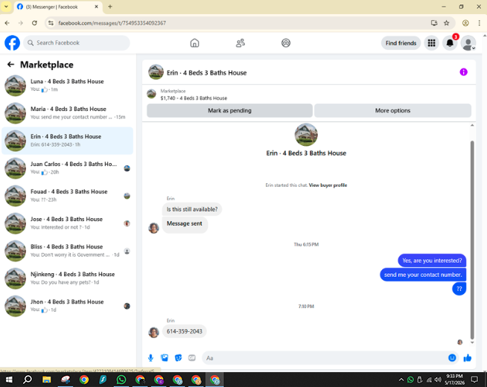Image resolution: width=487 pixels, height=387 pixels.
Task: Open Jhon's conversation
Action: coord(68,306)
